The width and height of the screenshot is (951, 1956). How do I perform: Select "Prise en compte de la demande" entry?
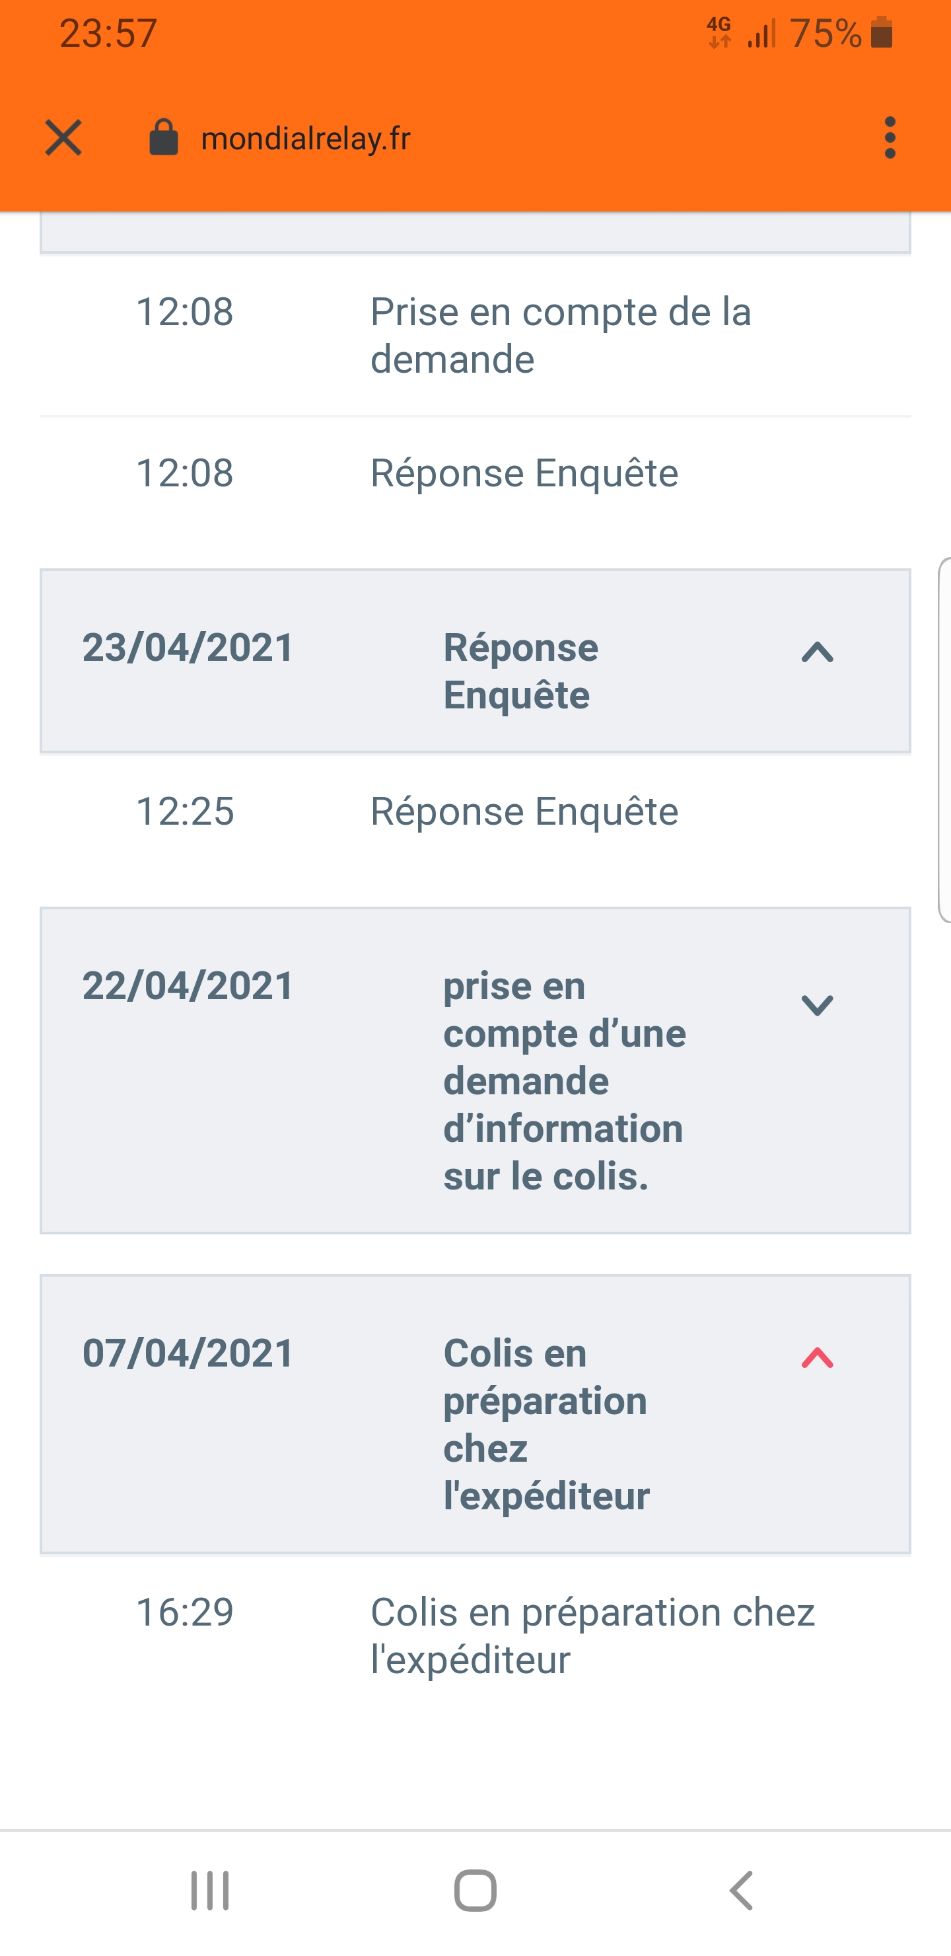[560, 335]
